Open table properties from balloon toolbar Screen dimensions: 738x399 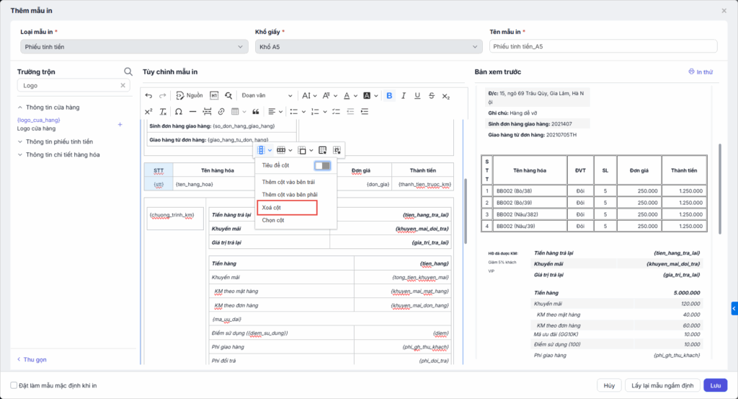(322, 150)
